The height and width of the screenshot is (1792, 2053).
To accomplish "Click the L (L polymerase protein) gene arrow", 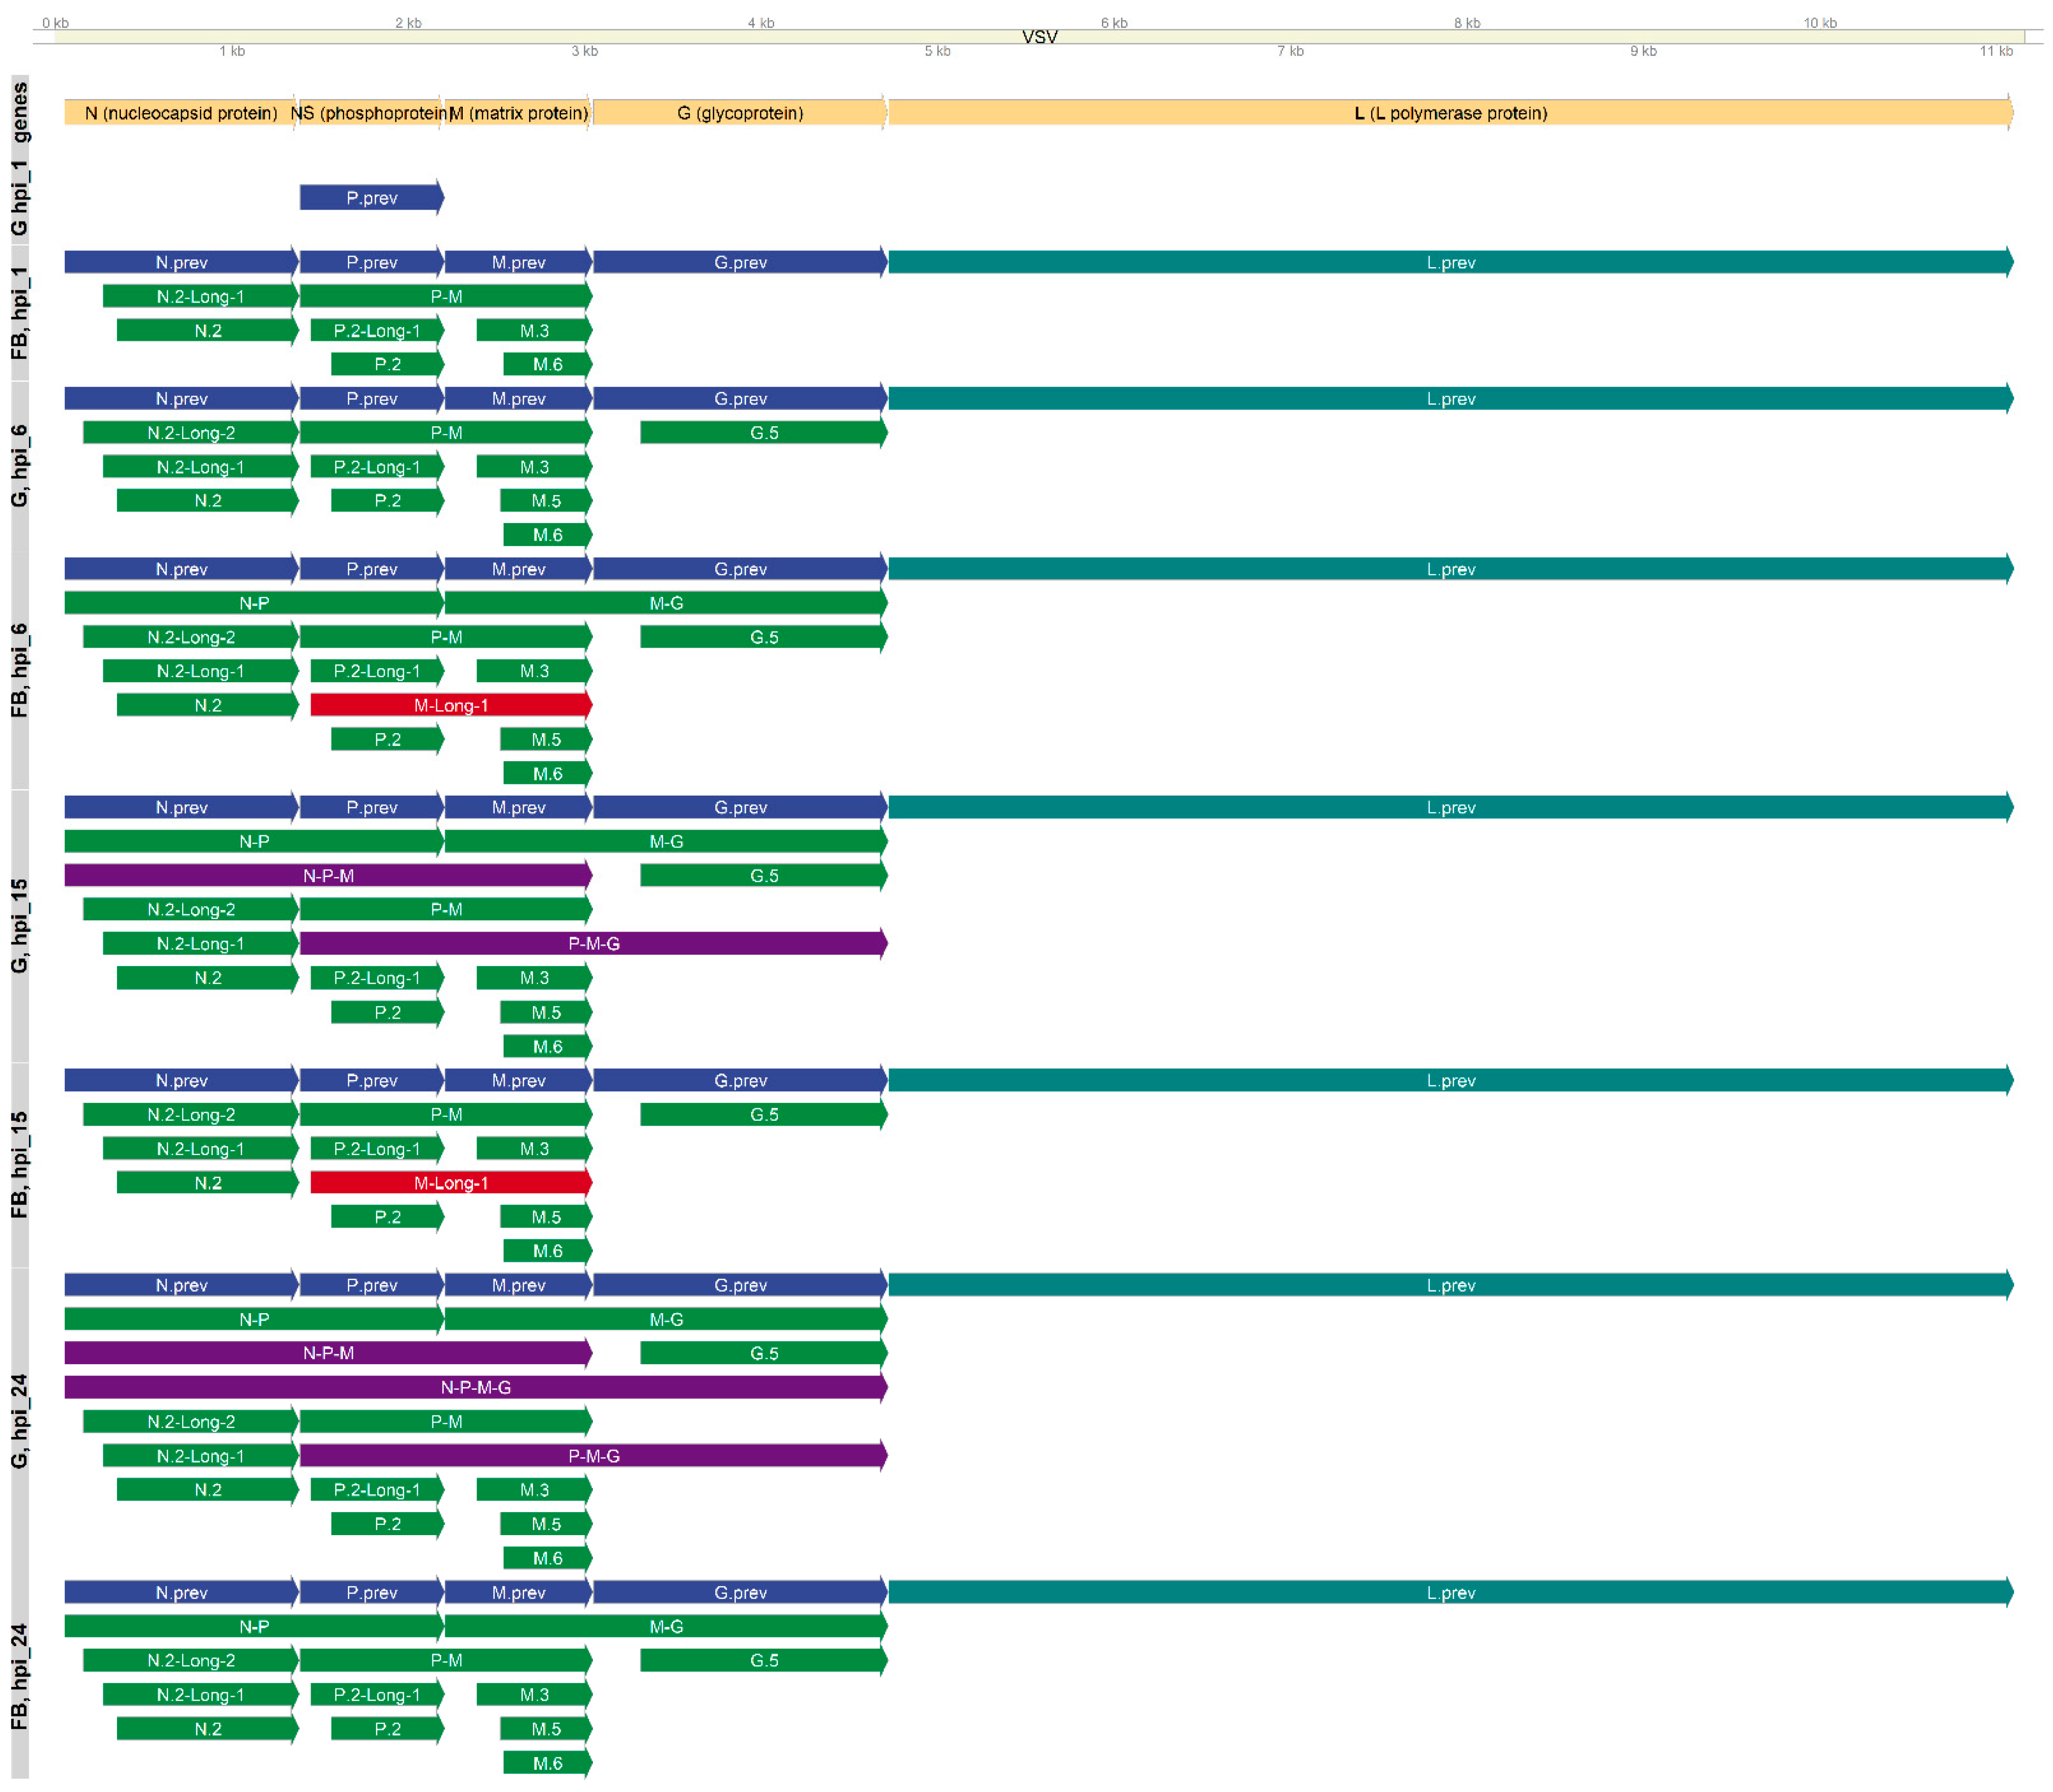I will pos(1451,113).
